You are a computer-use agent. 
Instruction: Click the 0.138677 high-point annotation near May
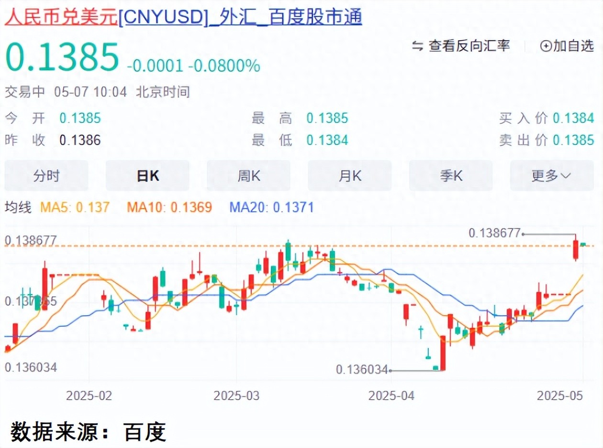tap(494, 233)
